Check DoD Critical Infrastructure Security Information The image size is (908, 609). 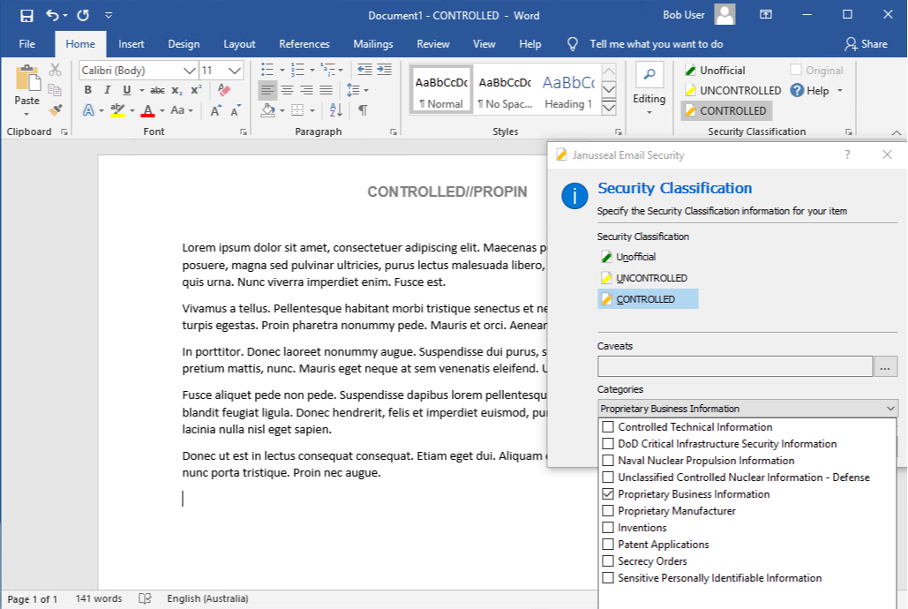click(x=607, y=444)
